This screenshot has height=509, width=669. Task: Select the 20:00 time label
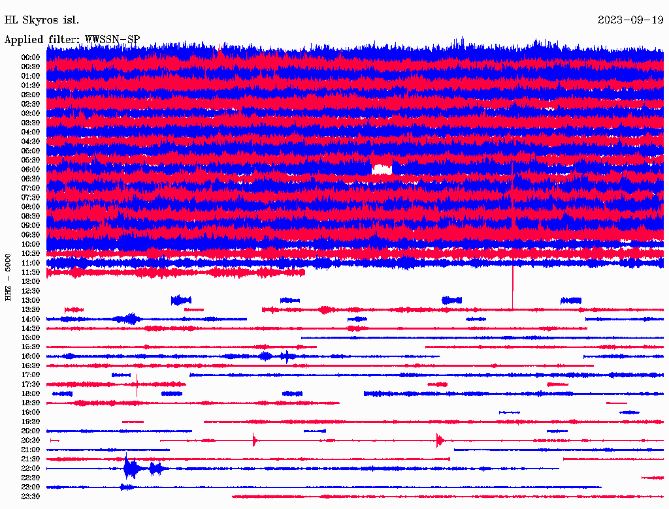(31, 431)
